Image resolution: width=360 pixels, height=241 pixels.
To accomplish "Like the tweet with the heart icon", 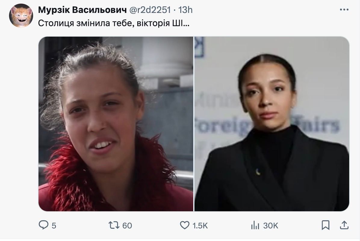I will coord(185,225).
